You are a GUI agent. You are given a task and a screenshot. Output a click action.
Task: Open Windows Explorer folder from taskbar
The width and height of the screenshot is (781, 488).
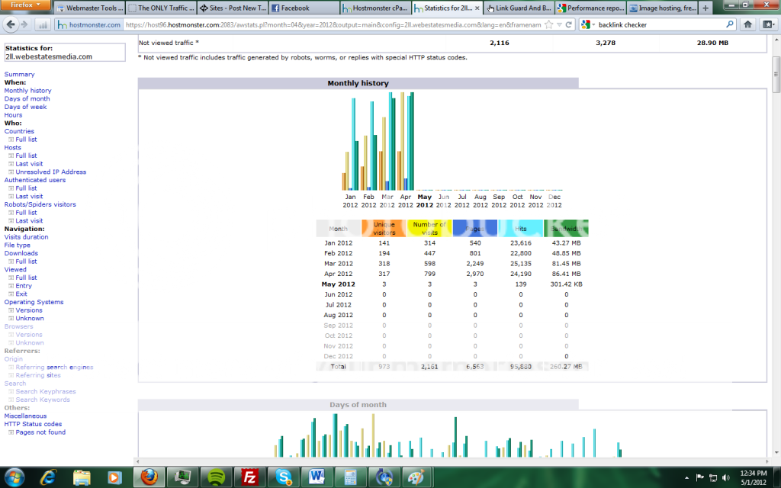pos(81,477)
